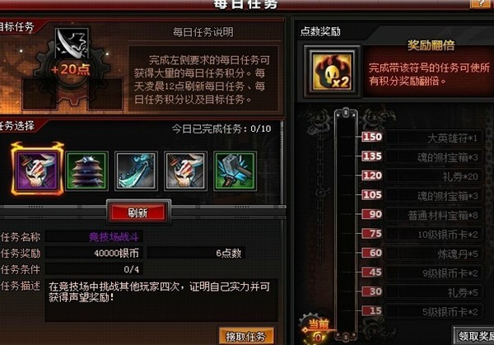
Task: Click the 竞技场战斗 quest name field
Action: 94,236
